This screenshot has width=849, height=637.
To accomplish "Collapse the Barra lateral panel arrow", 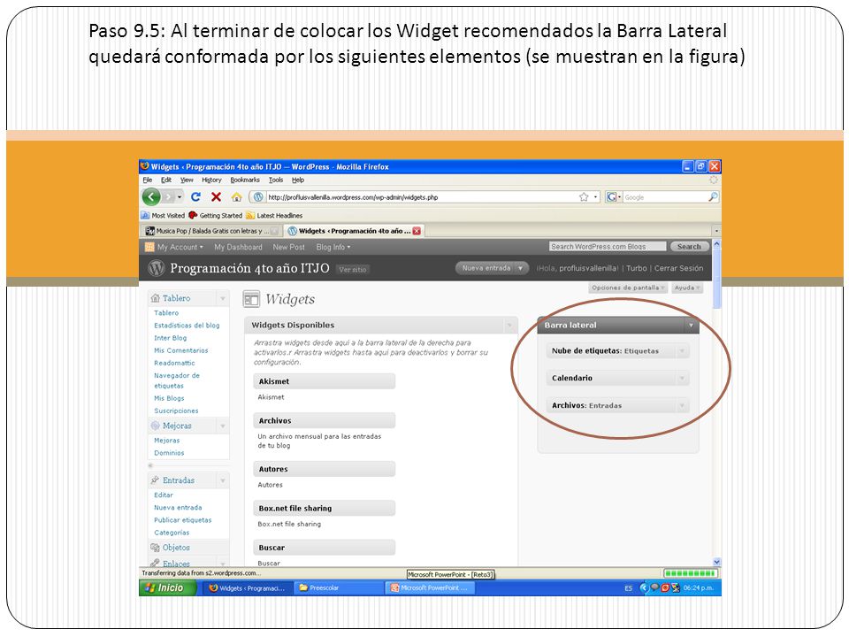I will pos(691,325).
